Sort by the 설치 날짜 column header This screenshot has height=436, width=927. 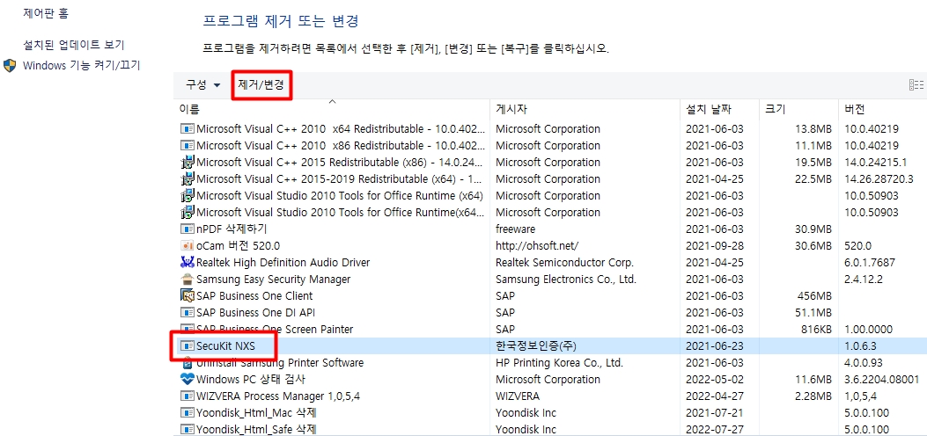pos(708,110)
